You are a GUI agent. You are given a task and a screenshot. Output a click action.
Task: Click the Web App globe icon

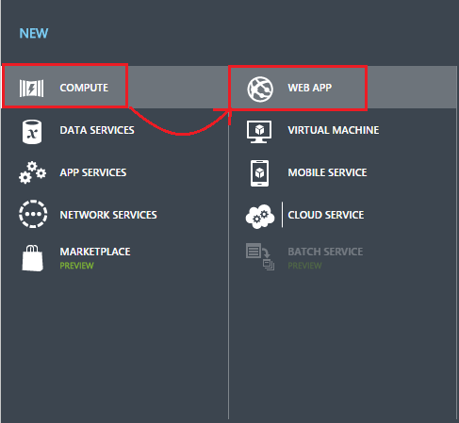[260, 89]
